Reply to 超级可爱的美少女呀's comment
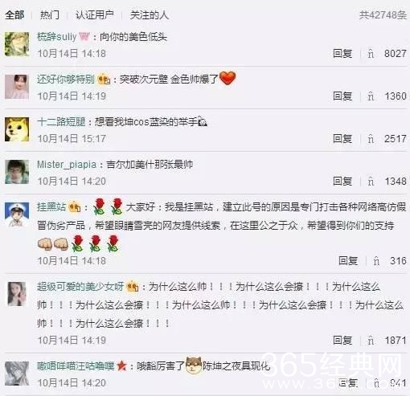The width and height of the screenshot is (410, 396). tap(342, 341)
